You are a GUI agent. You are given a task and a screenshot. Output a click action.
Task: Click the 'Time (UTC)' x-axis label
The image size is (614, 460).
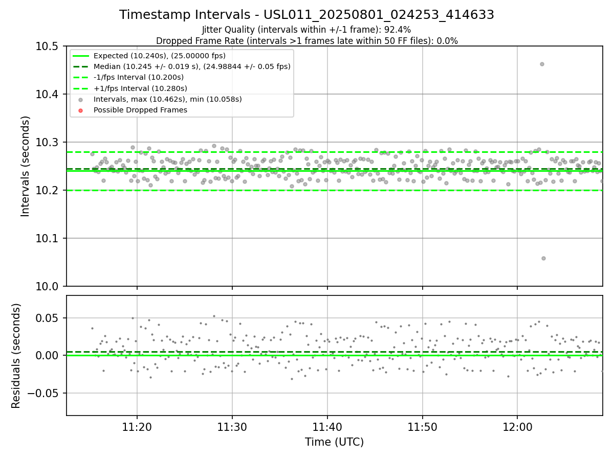pos(335,442)
